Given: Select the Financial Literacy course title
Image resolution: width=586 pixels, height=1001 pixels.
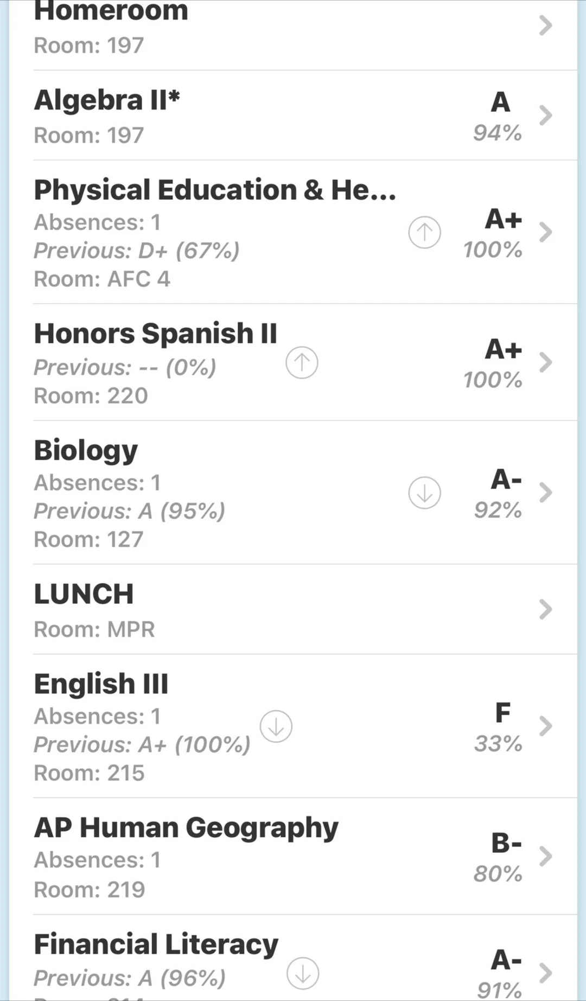Looking at the screenshot, I should click(x=156, y=944).
